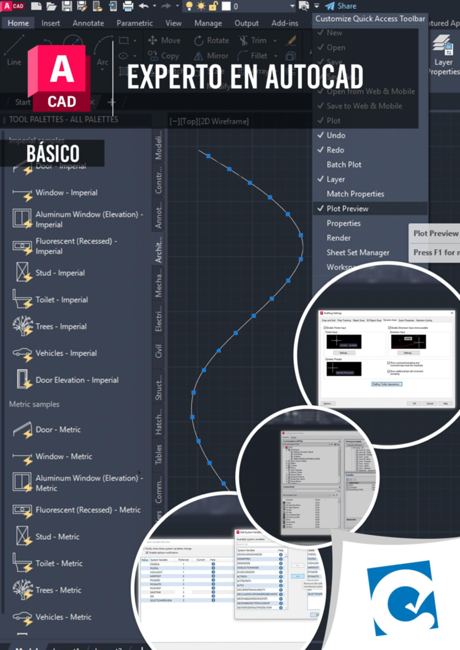The height and width of the screenshot is (650, 460).
Task: Insert the Toilet - Imperial block
Action: tap(50, 299)
